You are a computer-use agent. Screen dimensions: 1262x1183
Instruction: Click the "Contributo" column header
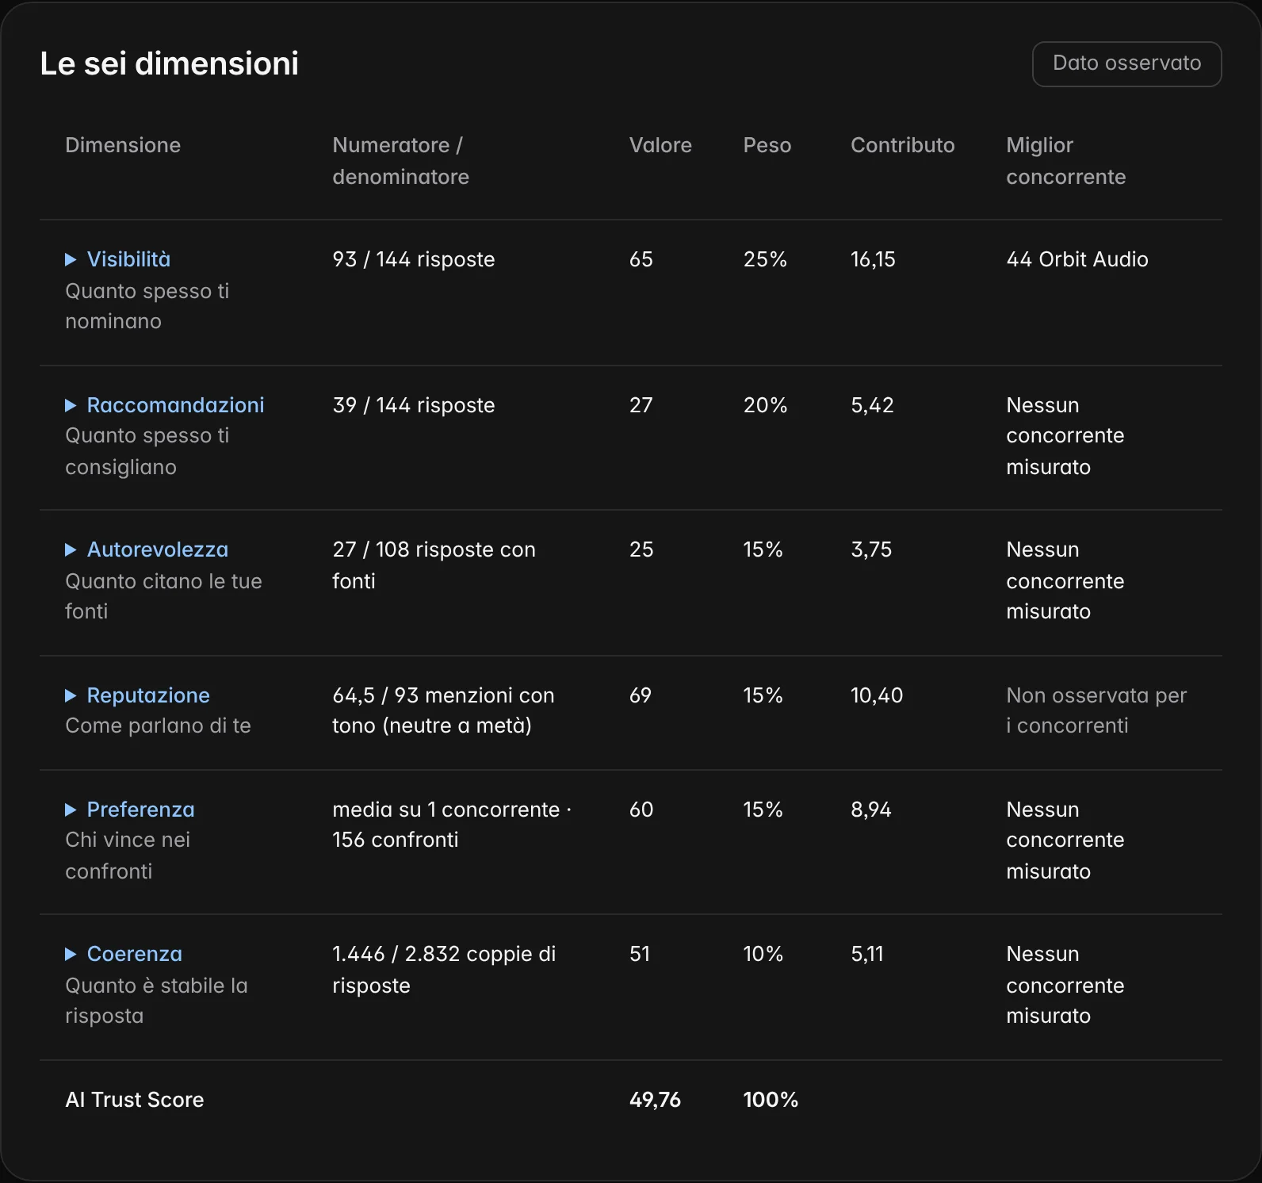coord(902,145)
